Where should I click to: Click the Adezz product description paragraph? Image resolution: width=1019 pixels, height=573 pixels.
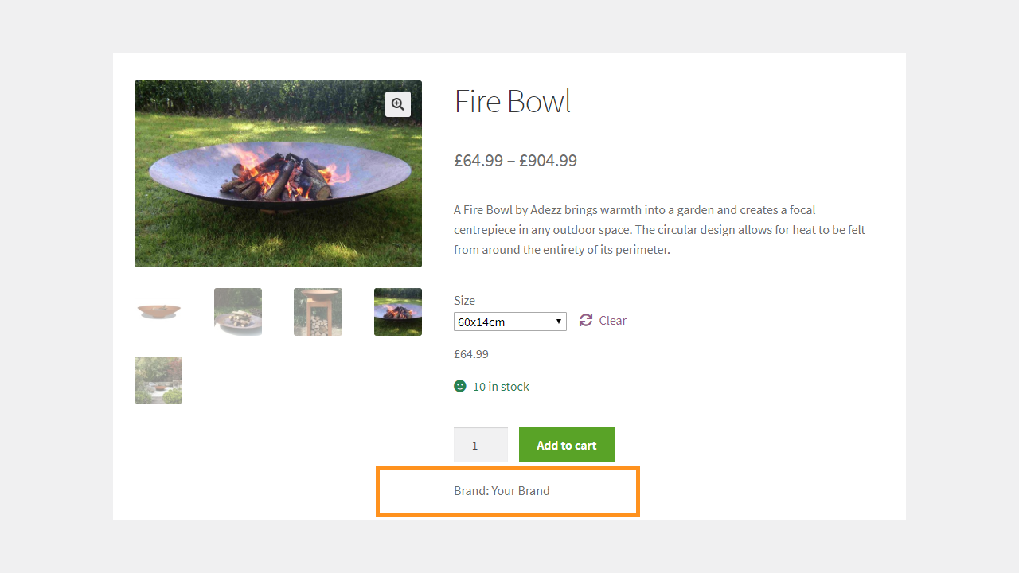659,229
